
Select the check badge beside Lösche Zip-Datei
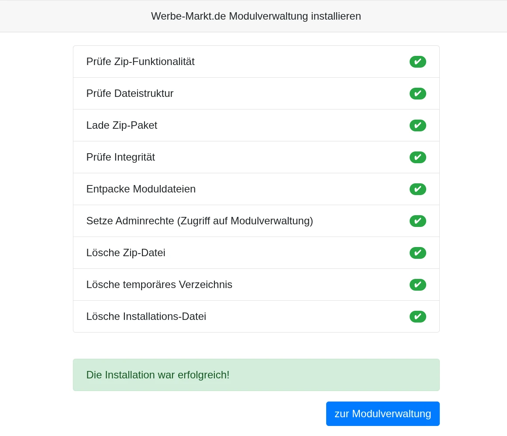(417, 253)
